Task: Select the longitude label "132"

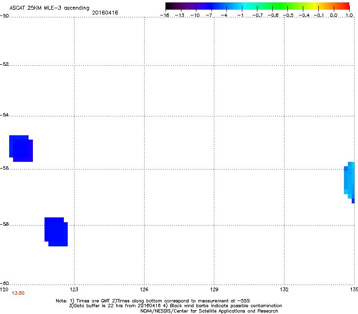Action: [x=284, y=289]
